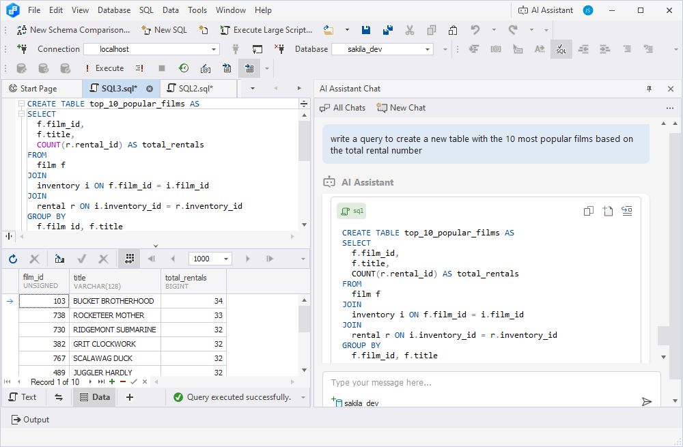The image size is (683, 447).
Task: Toggle the SQL syntax check button
Action: point(561,49)
